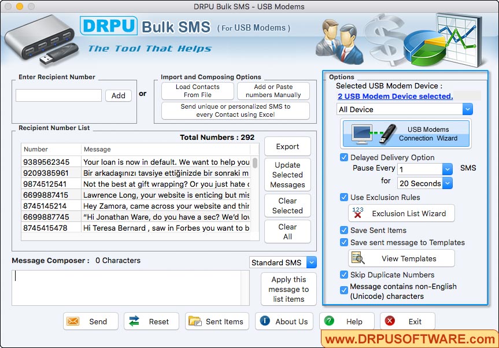The height and width of the screenshot is (348, 499).
Task: Open the Exclusion List Wizard
Action: coord(401,213)
